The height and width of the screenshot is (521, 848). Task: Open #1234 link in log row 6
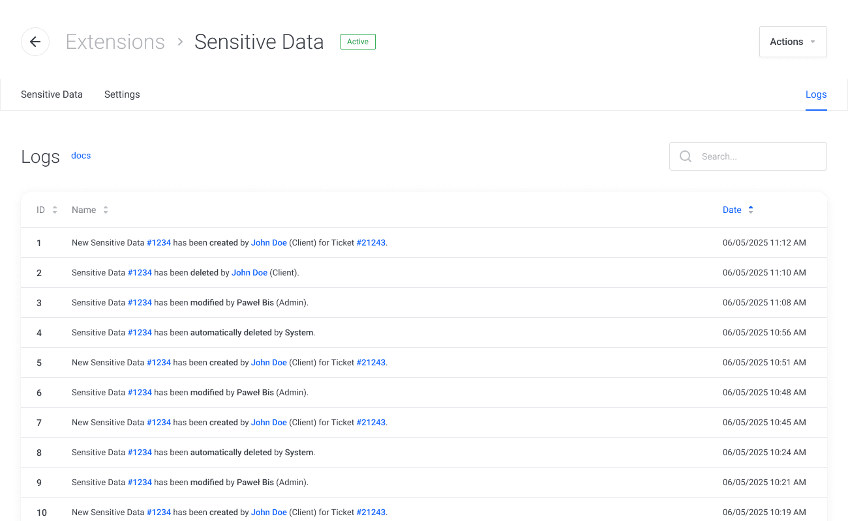click(140, 393)
